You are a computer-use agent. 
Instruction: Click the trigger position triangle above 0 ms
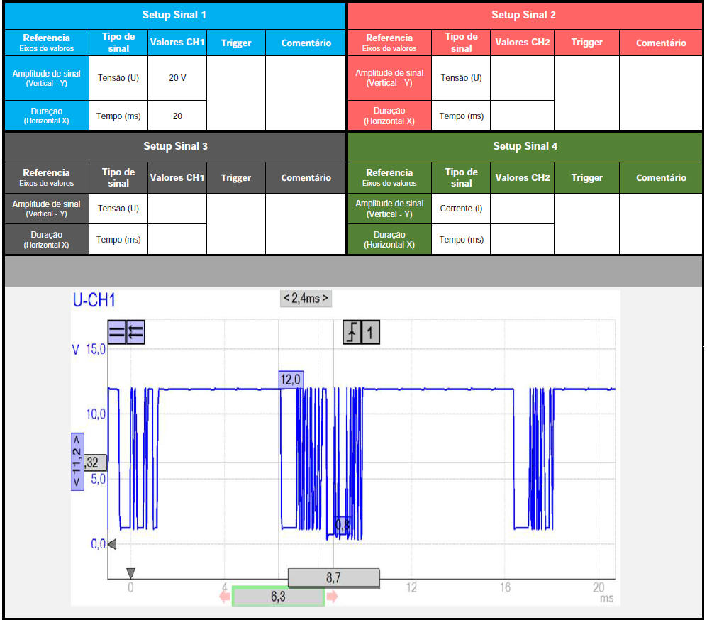pos(130,572)
